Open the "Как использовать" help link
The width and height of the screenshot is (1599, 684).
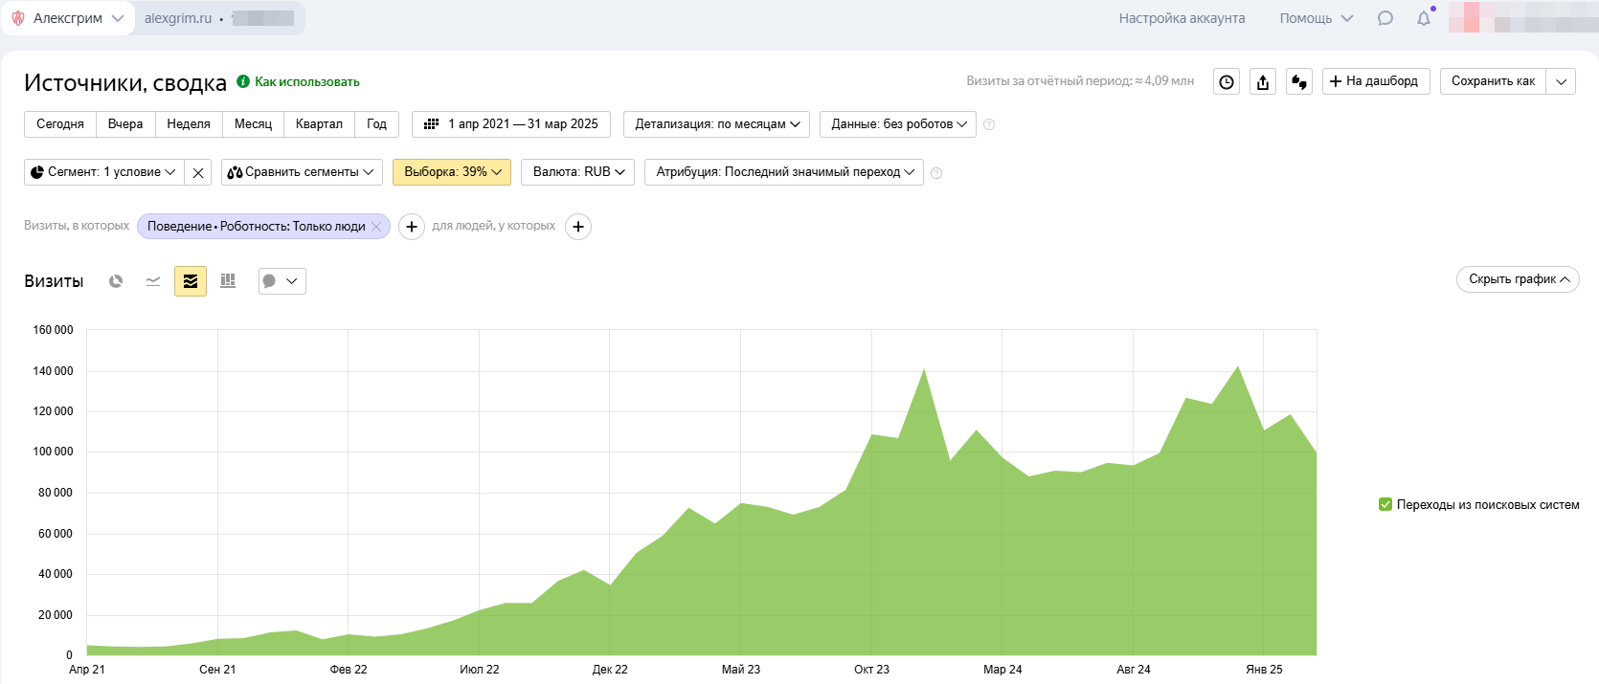point(306,82)
